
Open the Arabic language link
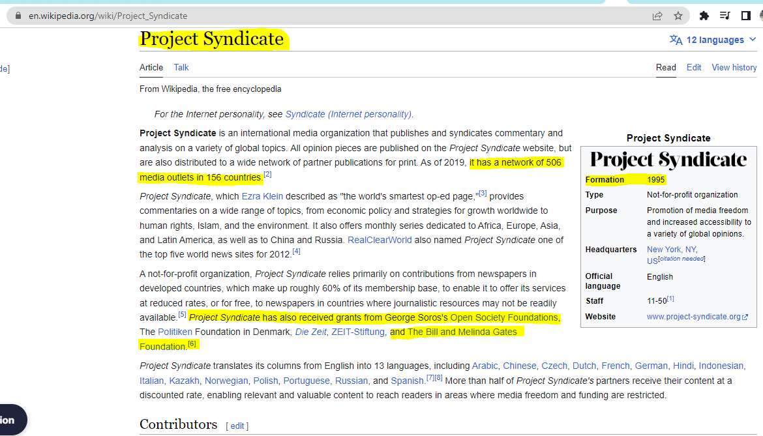click(485, 366)
